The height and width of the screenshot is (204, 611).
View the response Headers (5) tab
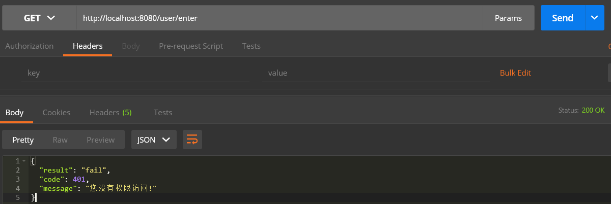coord(110,112)
